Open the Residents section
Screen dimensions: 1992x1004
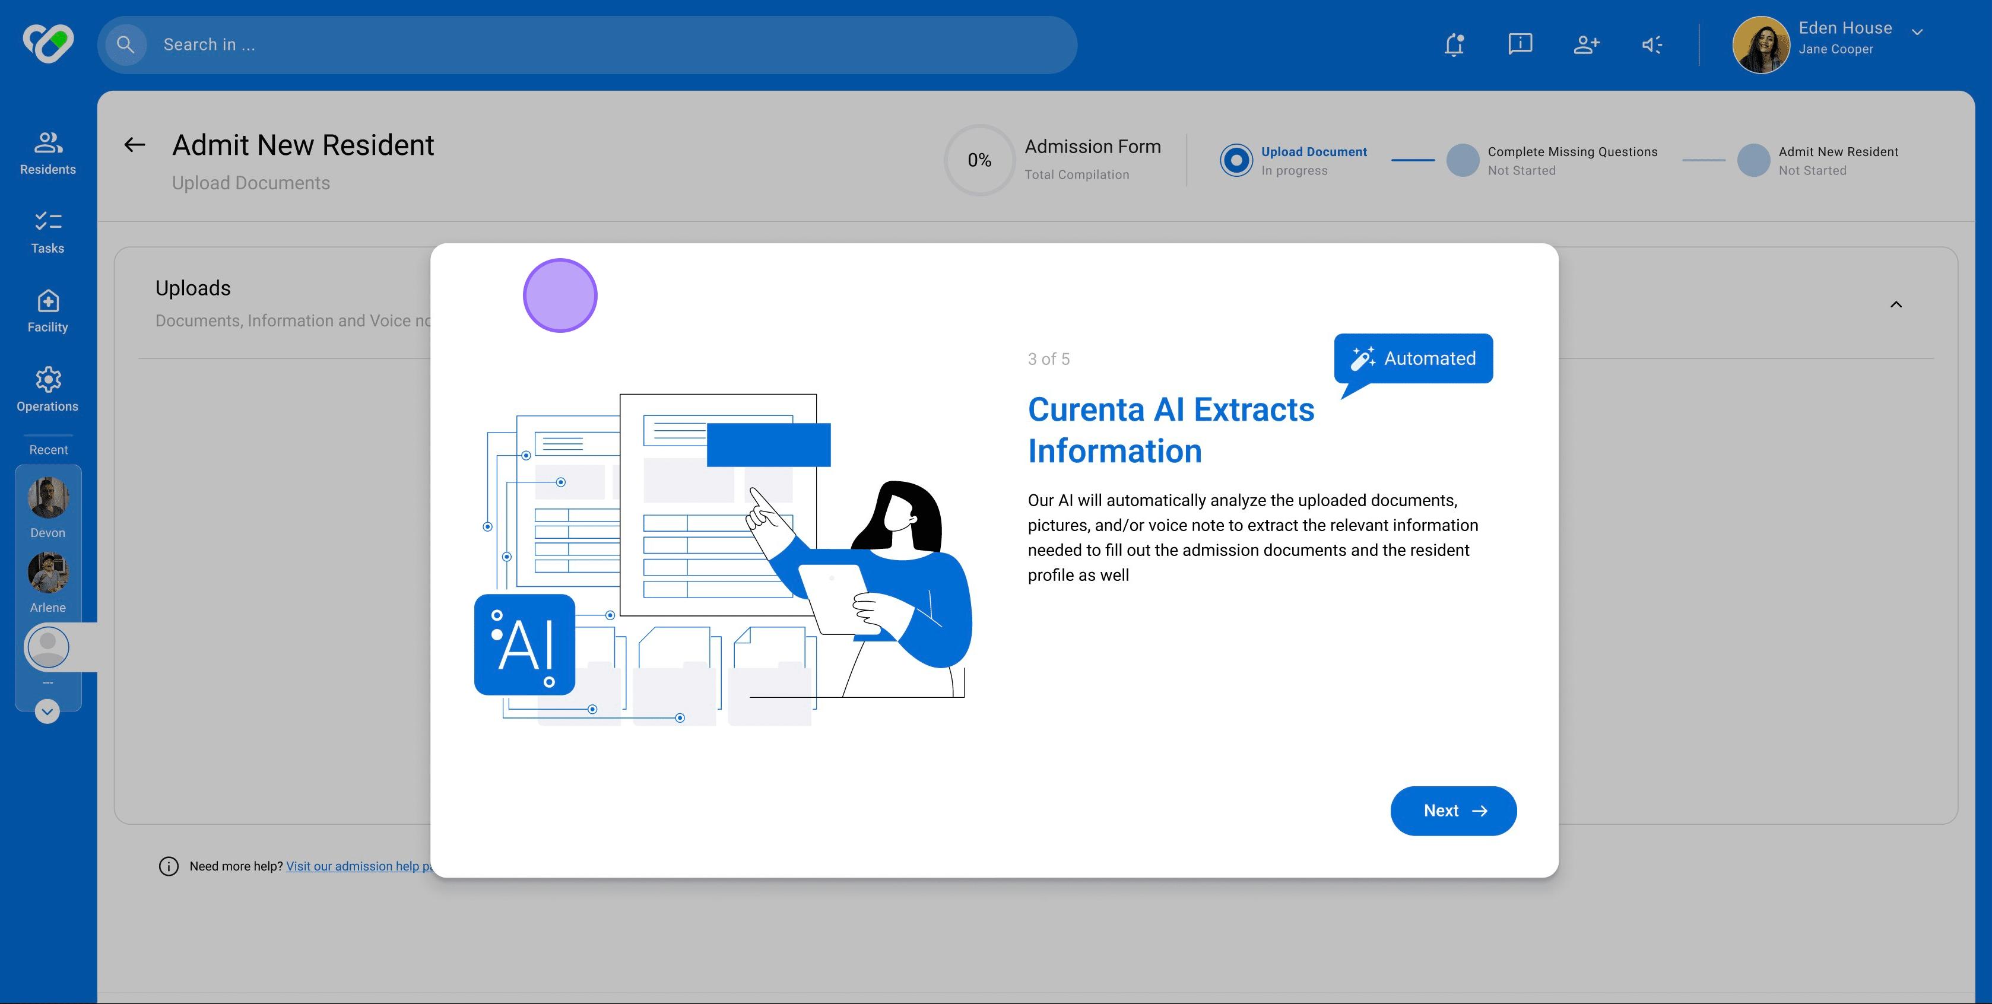(x=48, y=153)
